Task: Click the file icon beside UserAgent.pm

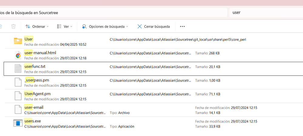Action: coord(19,96)
